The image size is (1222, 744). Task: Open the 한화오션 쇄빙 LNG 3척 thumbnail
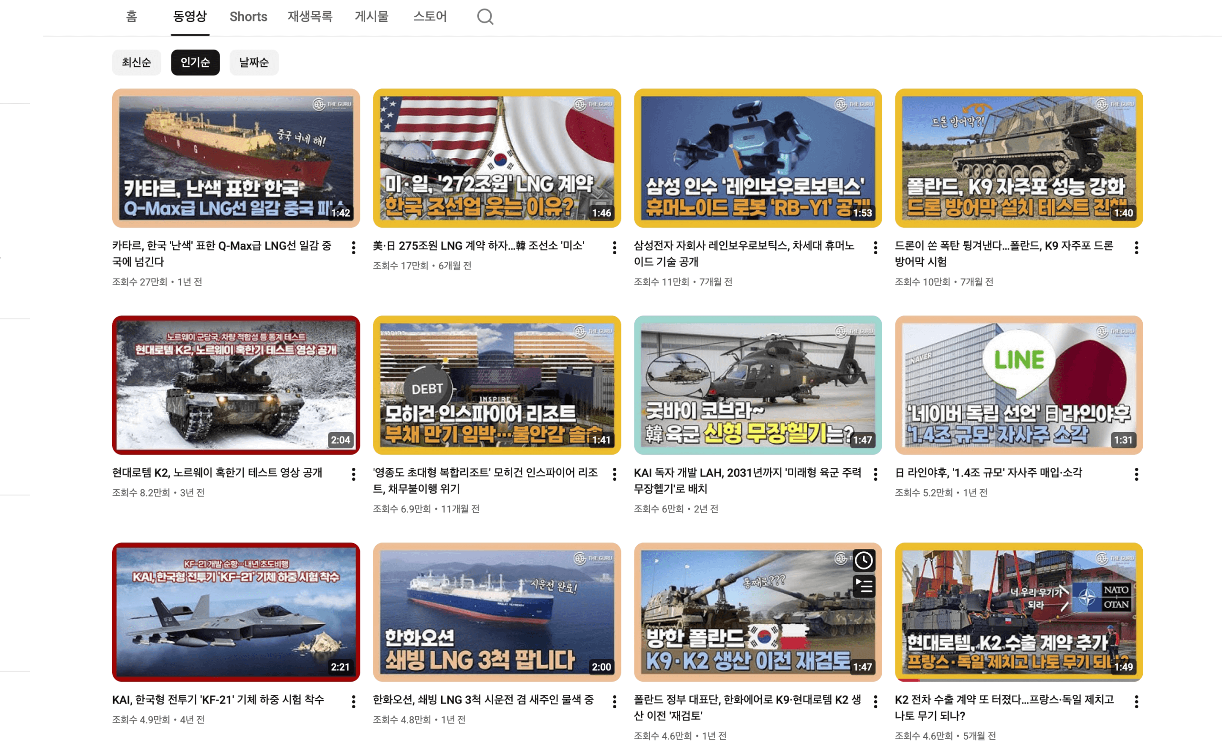click(497, 612)
